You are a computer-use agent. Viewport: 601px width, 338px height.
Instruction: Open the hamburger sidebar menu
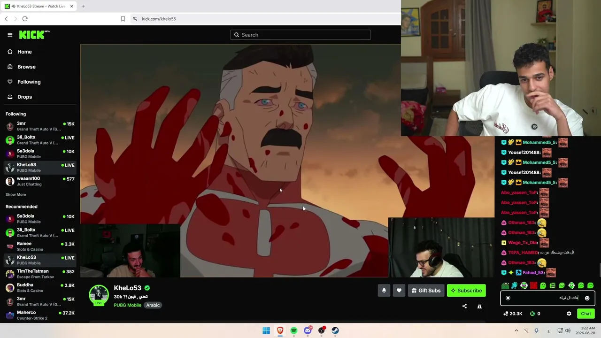coord(10,35)
